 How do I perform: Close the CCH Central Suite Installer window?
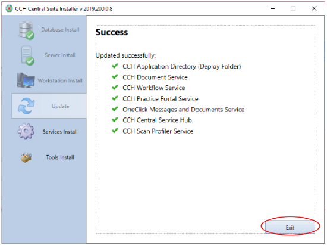point(314,8)
